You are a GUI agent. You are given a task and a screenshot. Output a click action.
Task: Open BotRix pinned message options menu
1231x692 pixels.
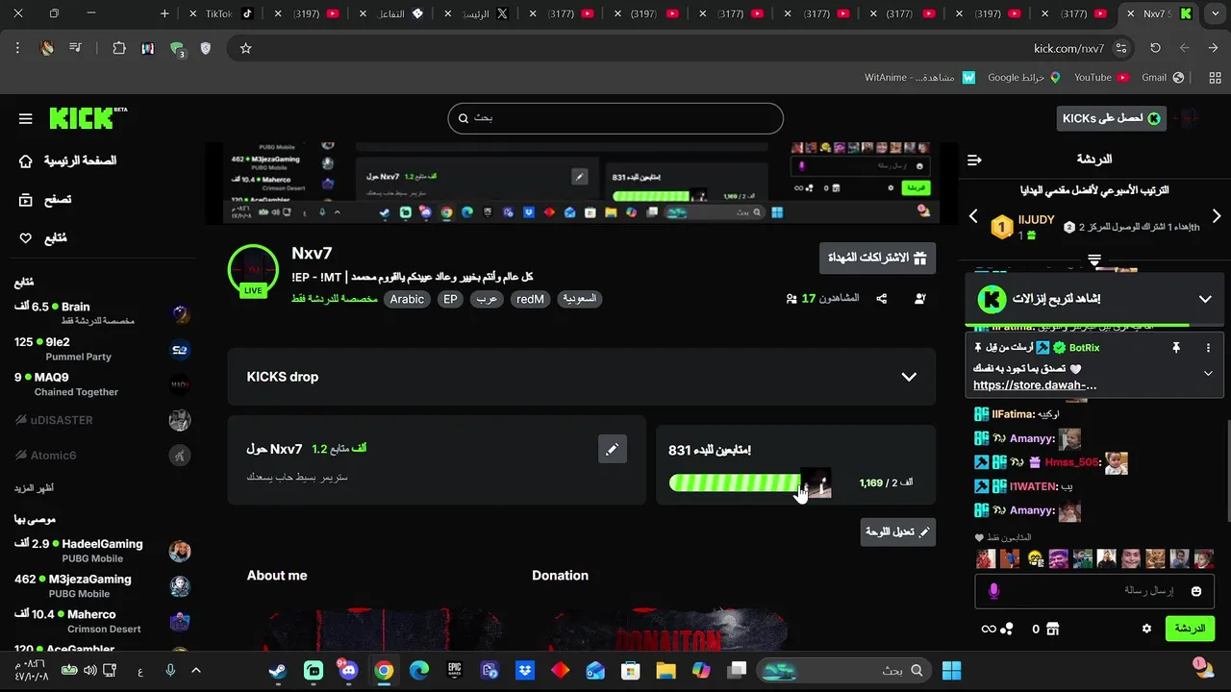click(1209, 348)
